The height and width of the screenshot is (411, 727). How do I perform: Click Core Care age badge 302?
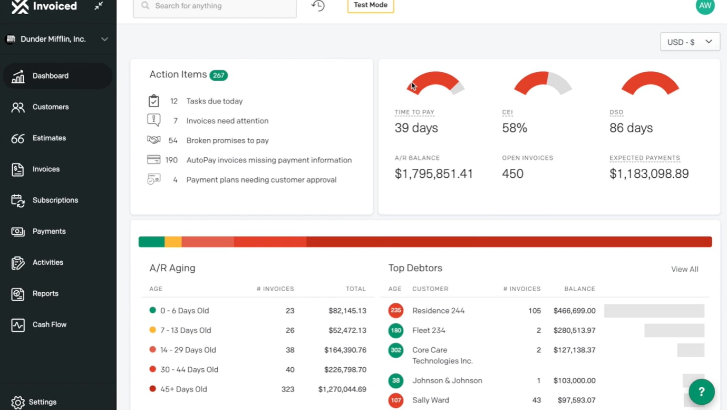point(396,350)
